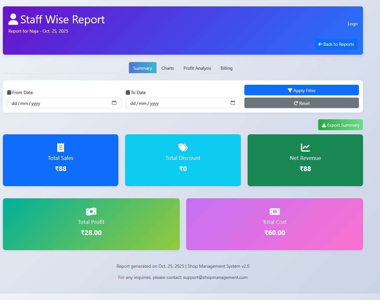Click the calendar icon beside To Date label
380x300 pixels.
[x=127, y=92]
